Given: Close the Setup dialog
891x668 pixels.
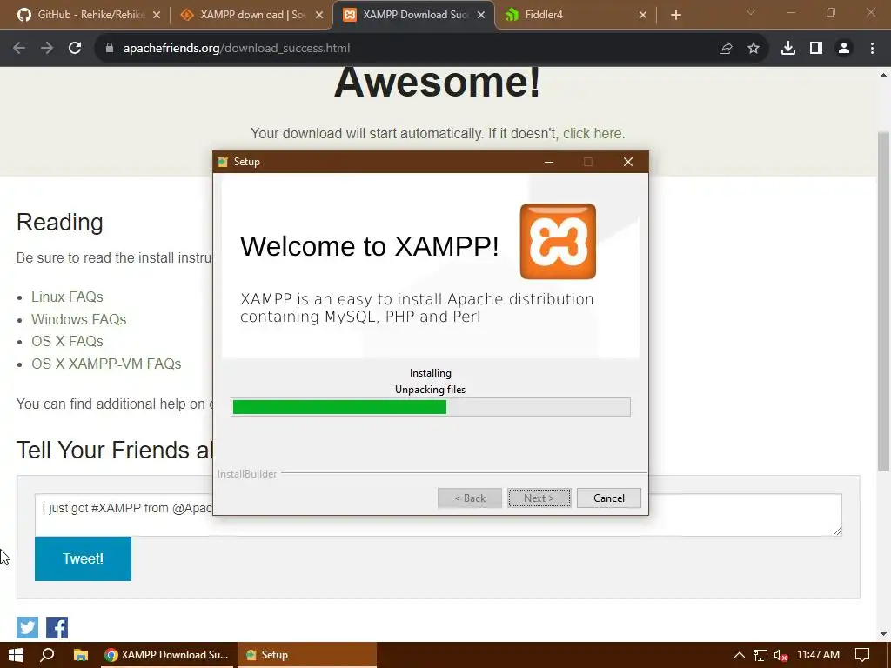Looking at the screenshot, I should [x=628, y=162].
